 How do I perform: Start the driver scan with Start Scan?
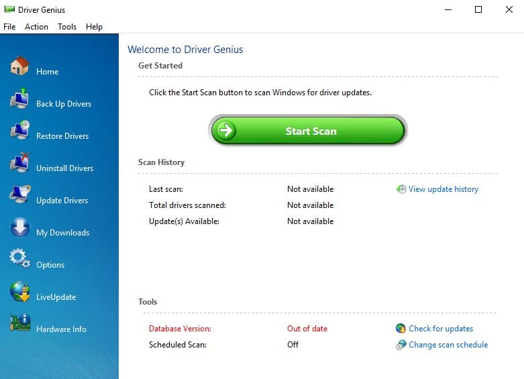point(308,130)
